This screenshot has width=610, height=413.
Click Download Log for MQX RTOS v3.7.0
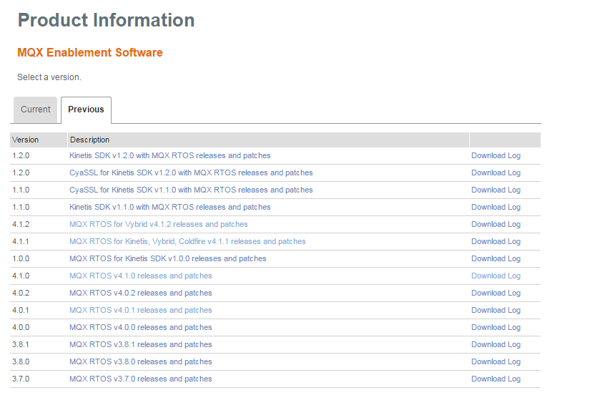click(x=496, y=379)
